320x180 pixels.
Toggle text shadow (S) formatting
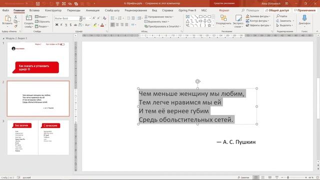pos(70,24)
